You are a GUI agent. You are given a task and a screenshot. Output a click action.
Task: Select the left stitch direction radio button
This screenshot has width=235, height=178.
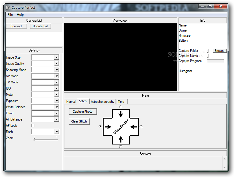[x=100, y=126]
